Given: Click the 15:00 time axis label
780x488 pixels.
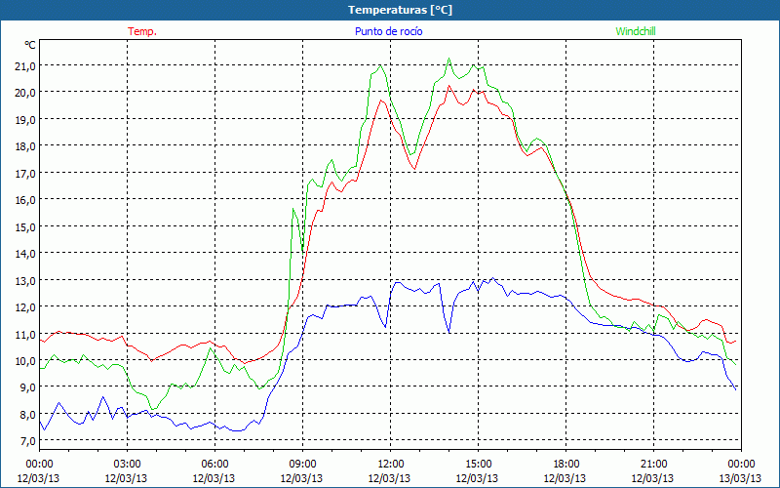Looking at the screenshot, I should pyautogui.click(x=478, y=465).
